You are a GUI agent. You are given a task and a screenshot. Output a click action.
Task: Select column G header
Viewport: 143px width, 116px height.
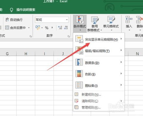tap(7, 54)
